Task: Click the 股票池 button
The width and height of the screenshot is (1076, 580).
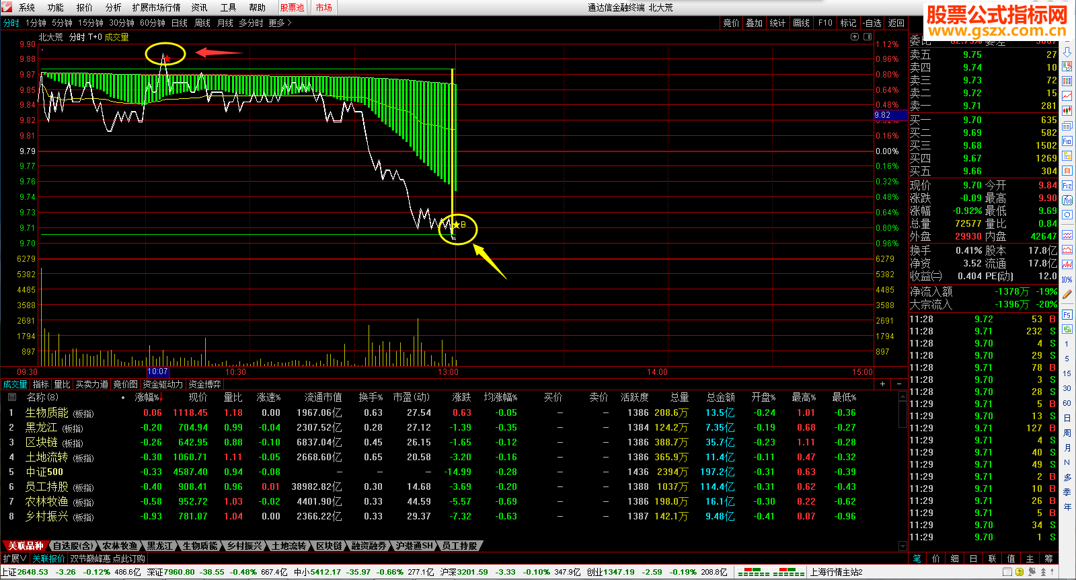Action: (x=292, y=7)
